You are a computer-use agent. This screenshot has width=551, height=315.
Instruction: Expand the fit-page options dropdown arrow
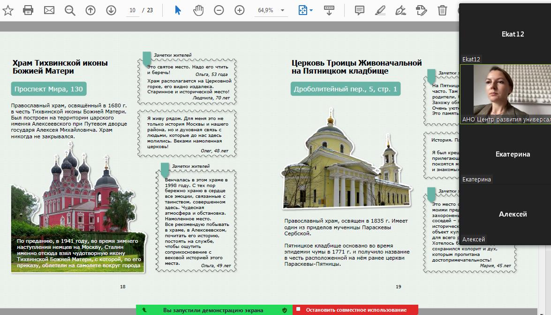point(311,10)
